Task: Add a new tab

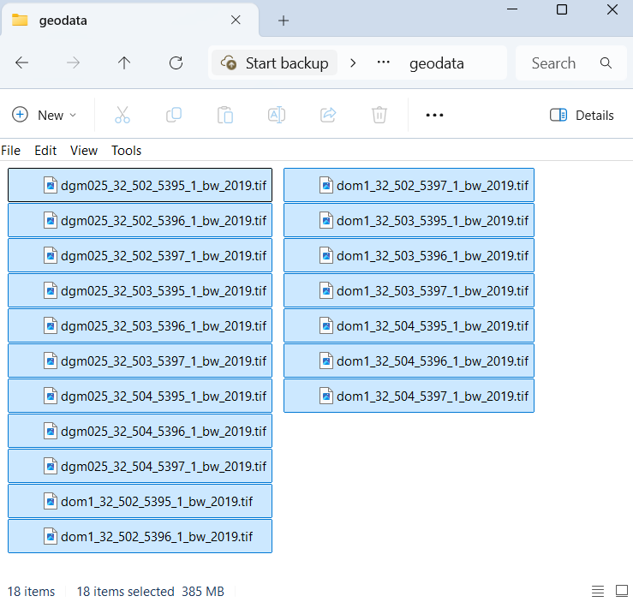Action: 284,20
